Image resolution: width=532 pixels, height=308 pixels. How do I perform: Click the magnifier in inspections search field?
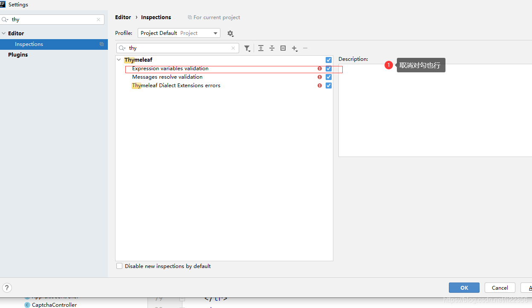(122, 48)
